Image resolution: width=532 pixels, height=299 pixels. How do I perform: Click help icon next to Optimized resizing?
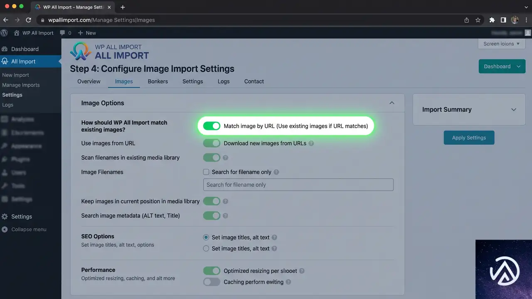[302, 271]
